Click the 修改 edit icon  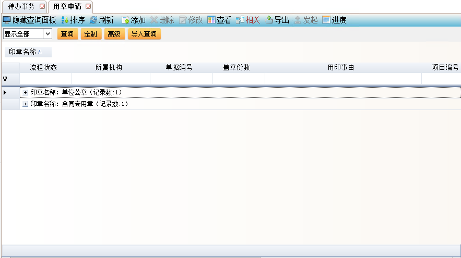pyautogui.click(x=183, y=20)
